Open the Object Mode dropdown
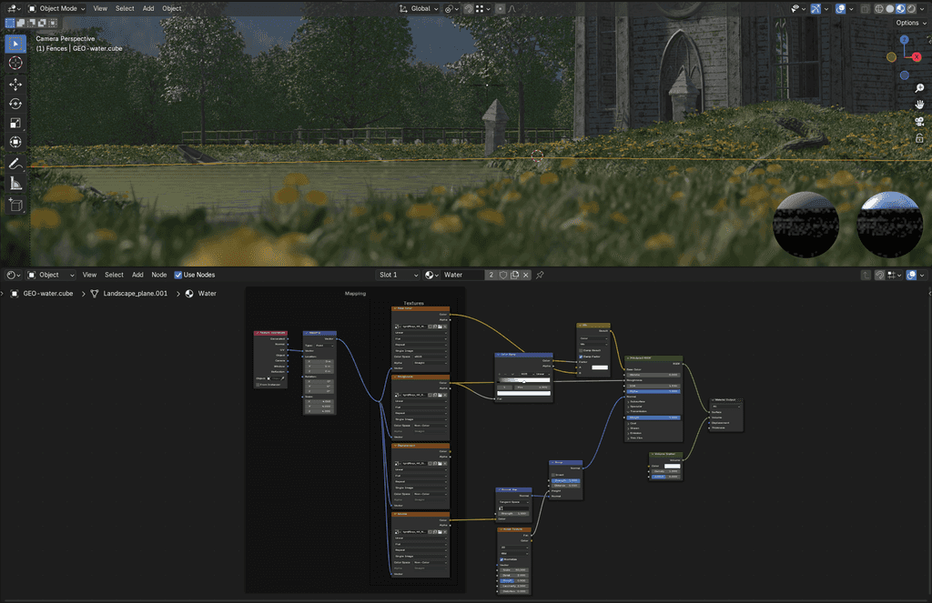Image resolution: width=932 pixels, height=603 pixels. tap(56, 8)
